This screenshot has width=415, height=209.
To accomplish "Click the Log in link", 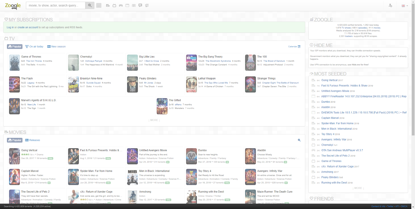I will pos(10,27).
